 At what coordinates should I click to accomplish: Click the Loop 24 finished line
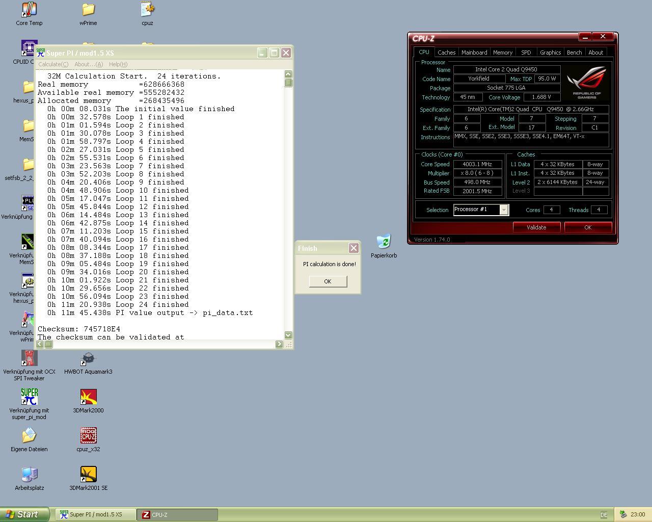(x=118, y=304)
